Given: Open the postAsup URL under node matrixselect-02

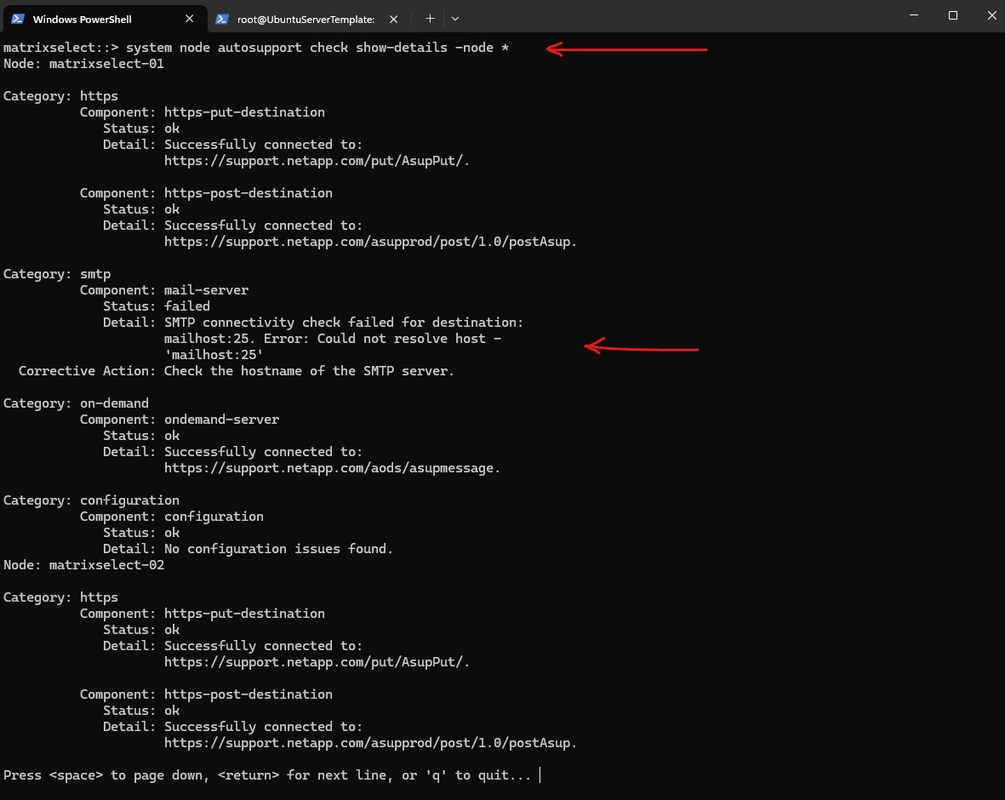Looking at the screenshot, I should click(x=370, y=743).
